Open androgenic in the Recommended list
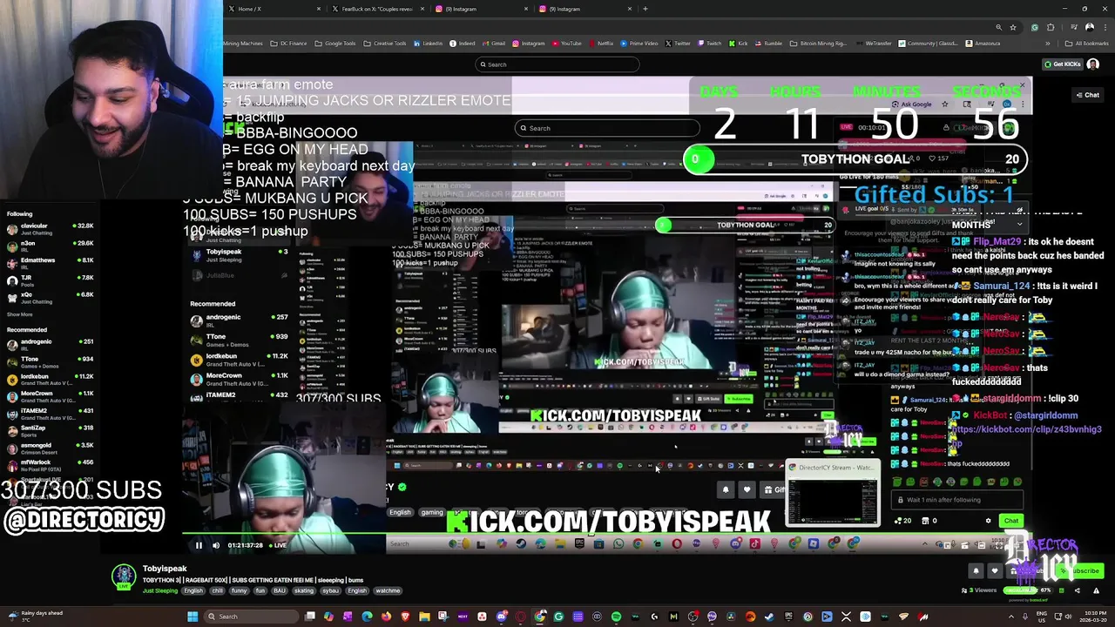The height and width of the screenshot is (627, 1115). (x=52, y=345)
